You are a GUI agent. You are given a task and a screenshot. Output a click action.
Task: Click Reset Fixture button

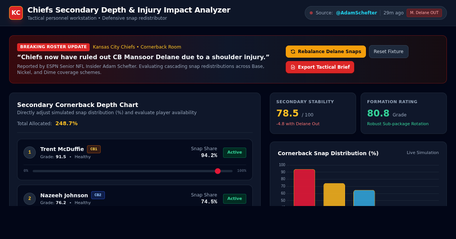[x=388, y=52]
